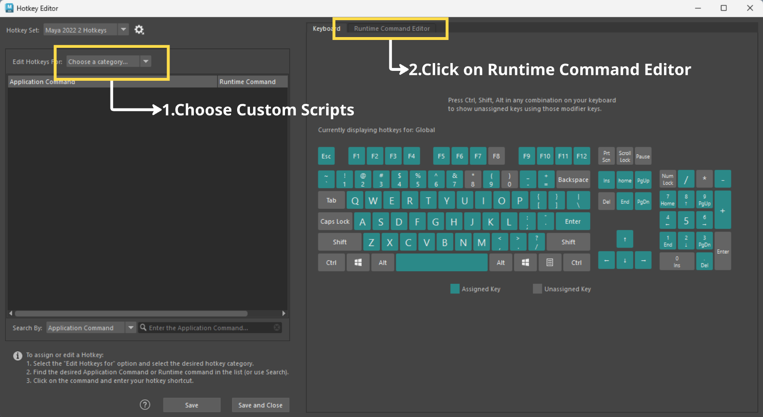Switch to the Runtime Command Editor tab

click(391, 28)
